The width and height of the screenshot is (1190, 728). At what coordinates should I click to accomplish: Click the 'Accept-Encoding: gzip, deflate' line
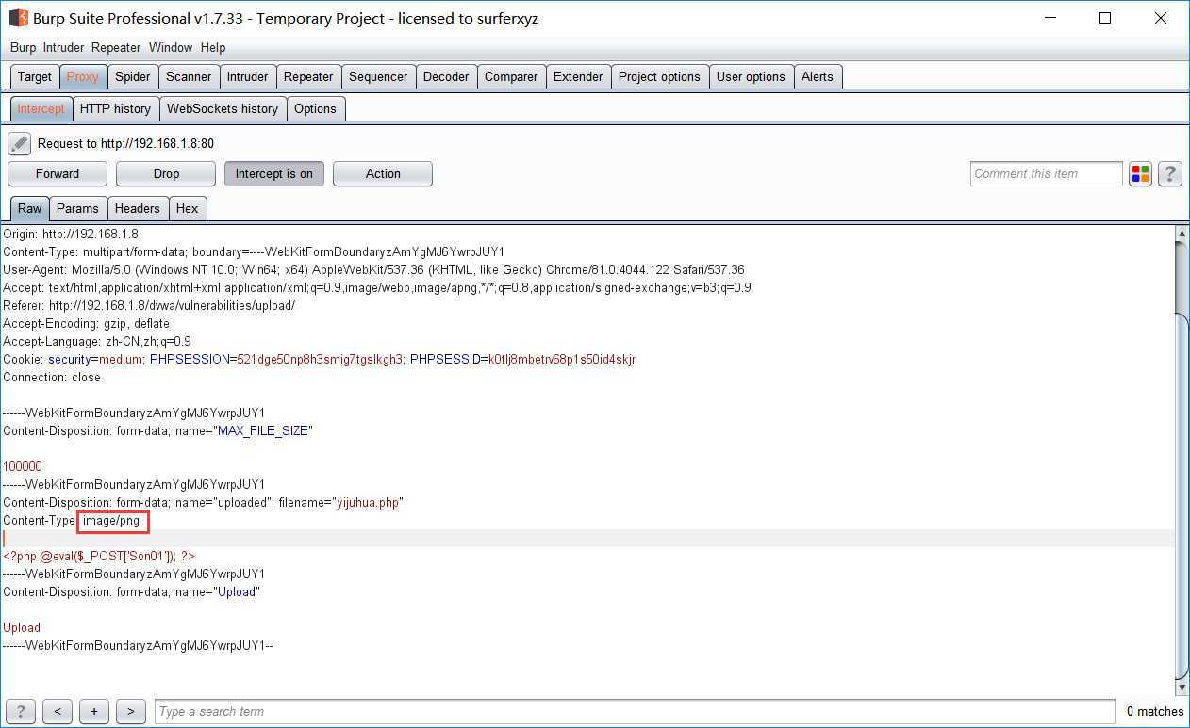pos(86,323)
